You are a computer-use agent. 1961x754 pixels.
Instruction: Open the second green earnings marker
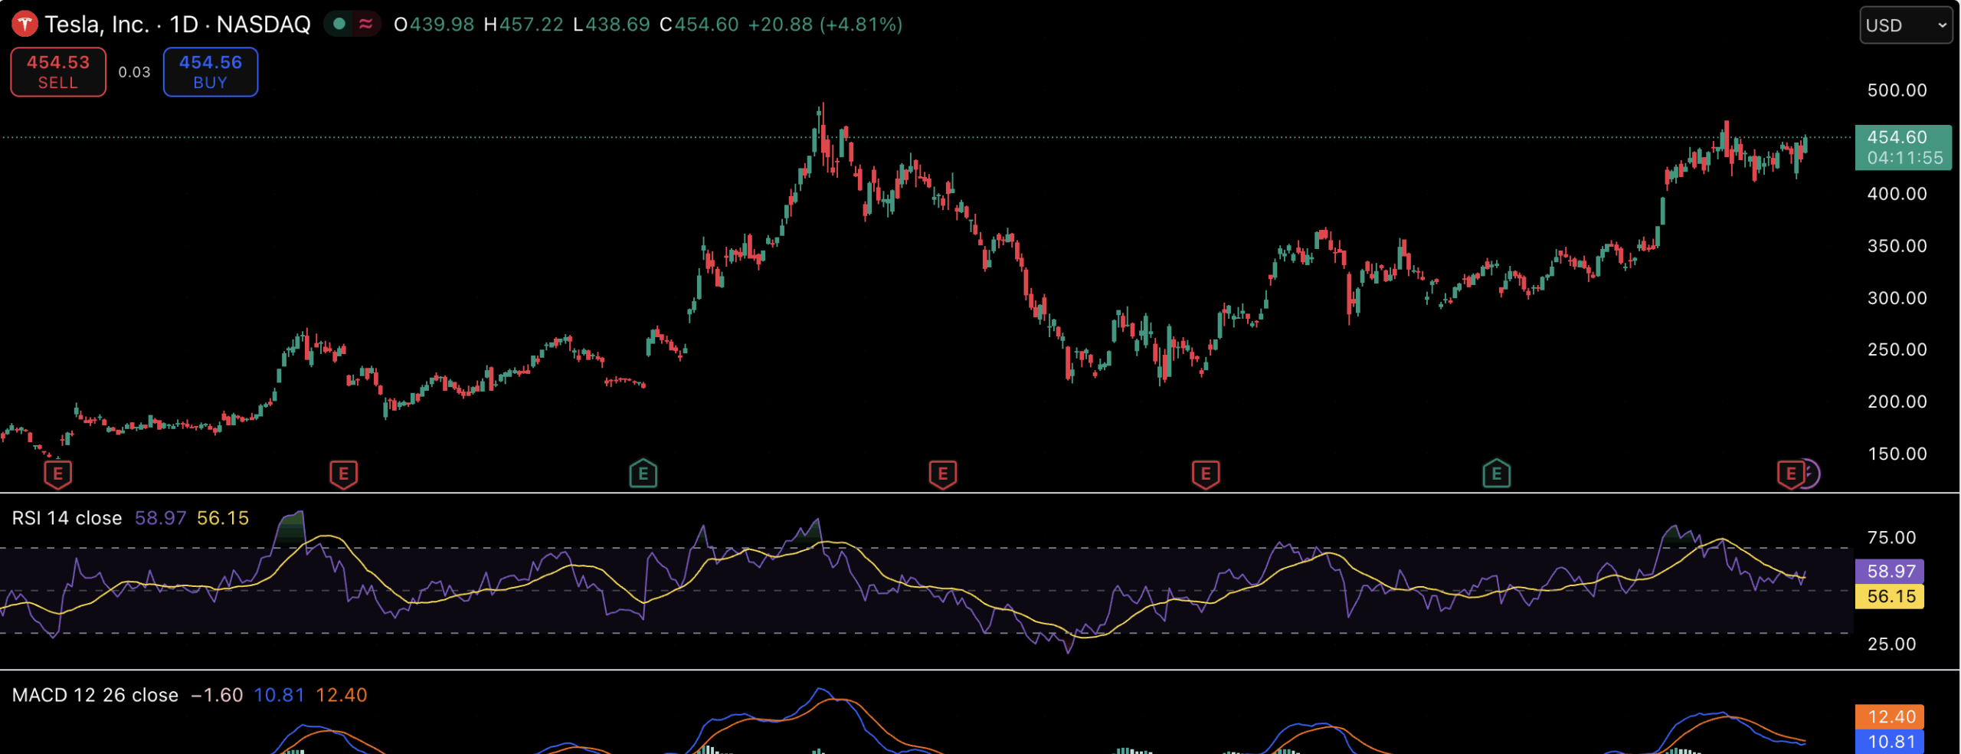(x=1497, y=474)
